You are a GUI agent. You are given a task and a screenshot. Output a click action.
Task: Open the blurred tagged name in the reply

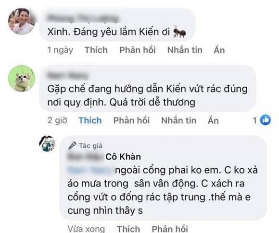[91, 170]
